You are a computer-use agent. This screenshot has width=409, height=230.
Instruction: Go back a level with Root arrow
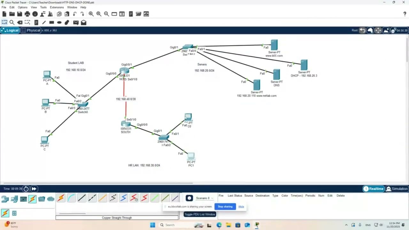[x=362, y=30]
